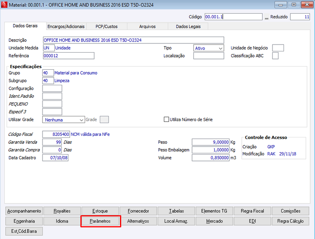
Task: Click the Subgrupo code field
Action: 48,81
